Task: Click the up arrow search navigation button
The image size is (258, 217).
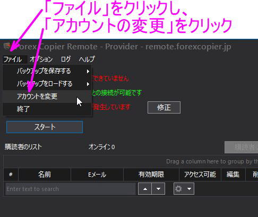Action: 145,189
